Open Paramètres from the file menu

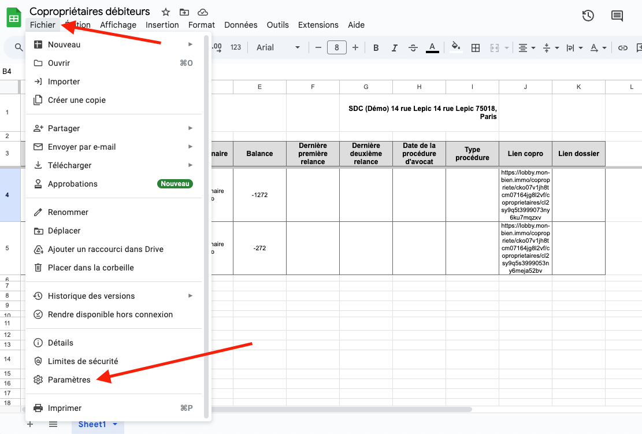click(x=114, y=380)
